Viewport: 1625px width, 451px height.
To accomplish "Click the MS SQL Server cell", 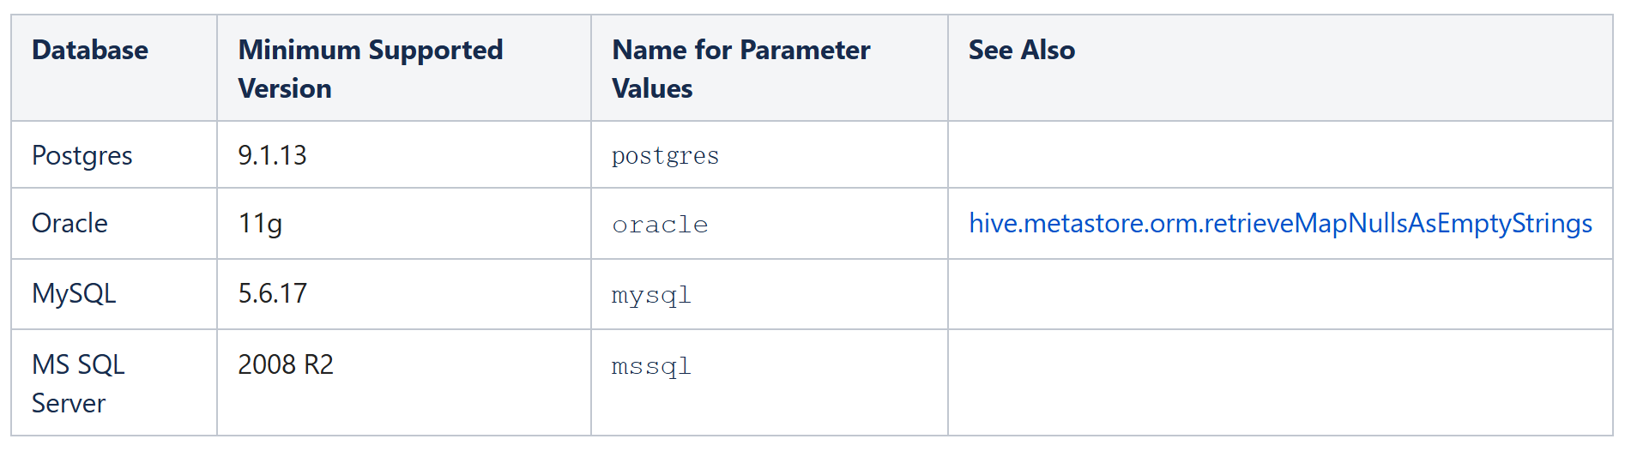I will [x=78, y=383].
